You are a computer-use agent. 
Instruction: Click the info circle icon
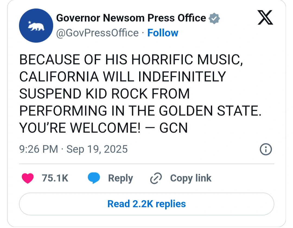tap(266, 149)
